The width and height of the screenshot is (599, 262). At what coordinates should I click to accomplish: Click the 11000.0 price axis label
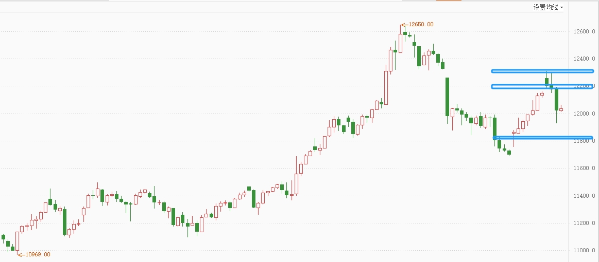point(586,250)
